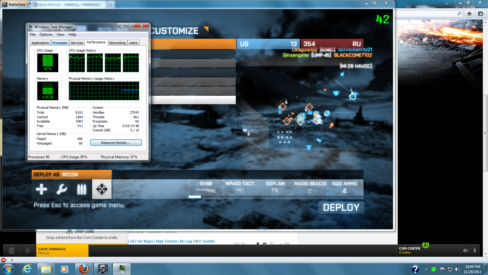This screenshot has height=275, width=488.
Task: Open the Firefox tab list dropdown arrow
Action: click(x=447, y=4)
